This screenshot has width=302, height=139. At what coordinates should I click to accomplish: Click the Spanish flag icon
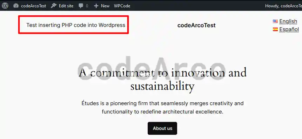(x=275, y=29)
